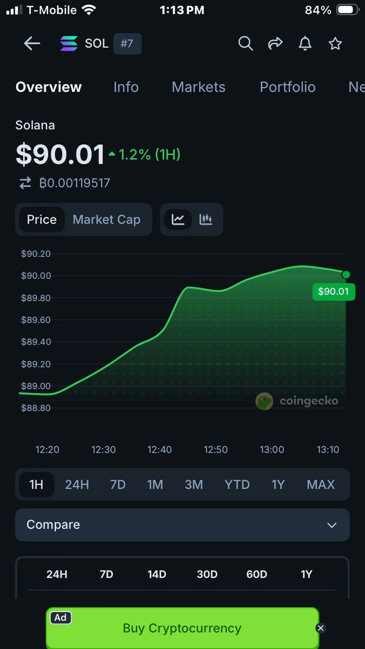Choose the MAX timeframe button
Screen dimensions: 365x649
click(x=321, y=484)
